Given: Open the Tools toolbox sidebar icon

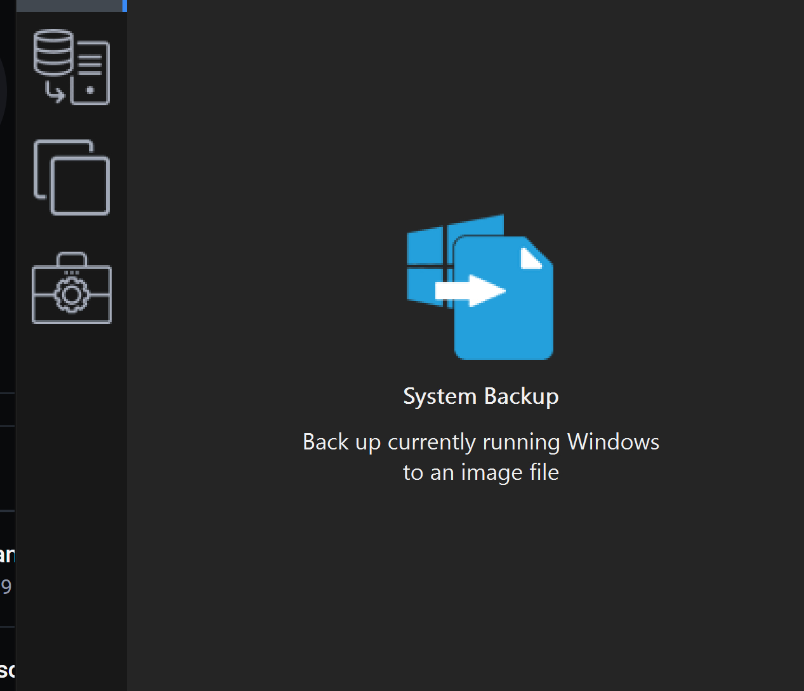Looking at the screenshot, I should coord(72,288).
